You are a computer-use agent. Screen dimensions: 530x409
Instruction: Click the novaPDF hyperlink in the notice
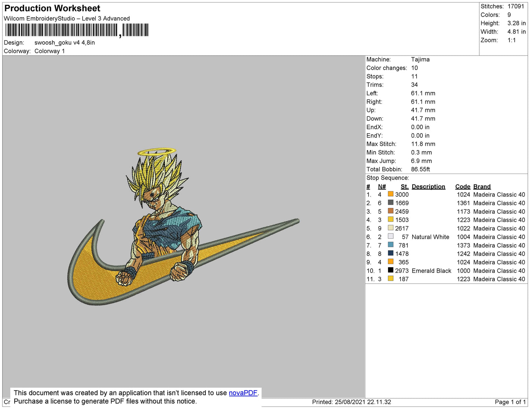[243, 393]
